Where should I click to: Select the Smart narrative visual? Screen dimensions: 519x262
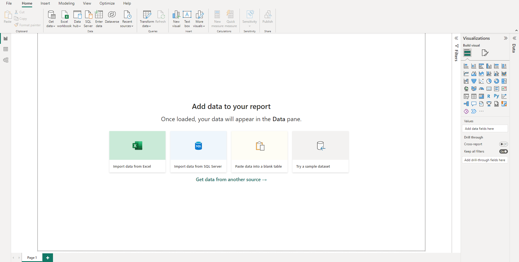[x=481, y=104]
